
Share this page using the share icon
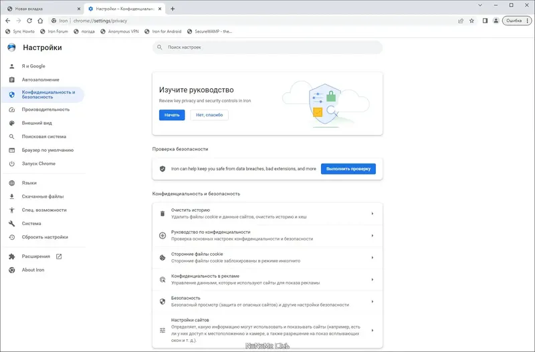(x=461, y=21)
